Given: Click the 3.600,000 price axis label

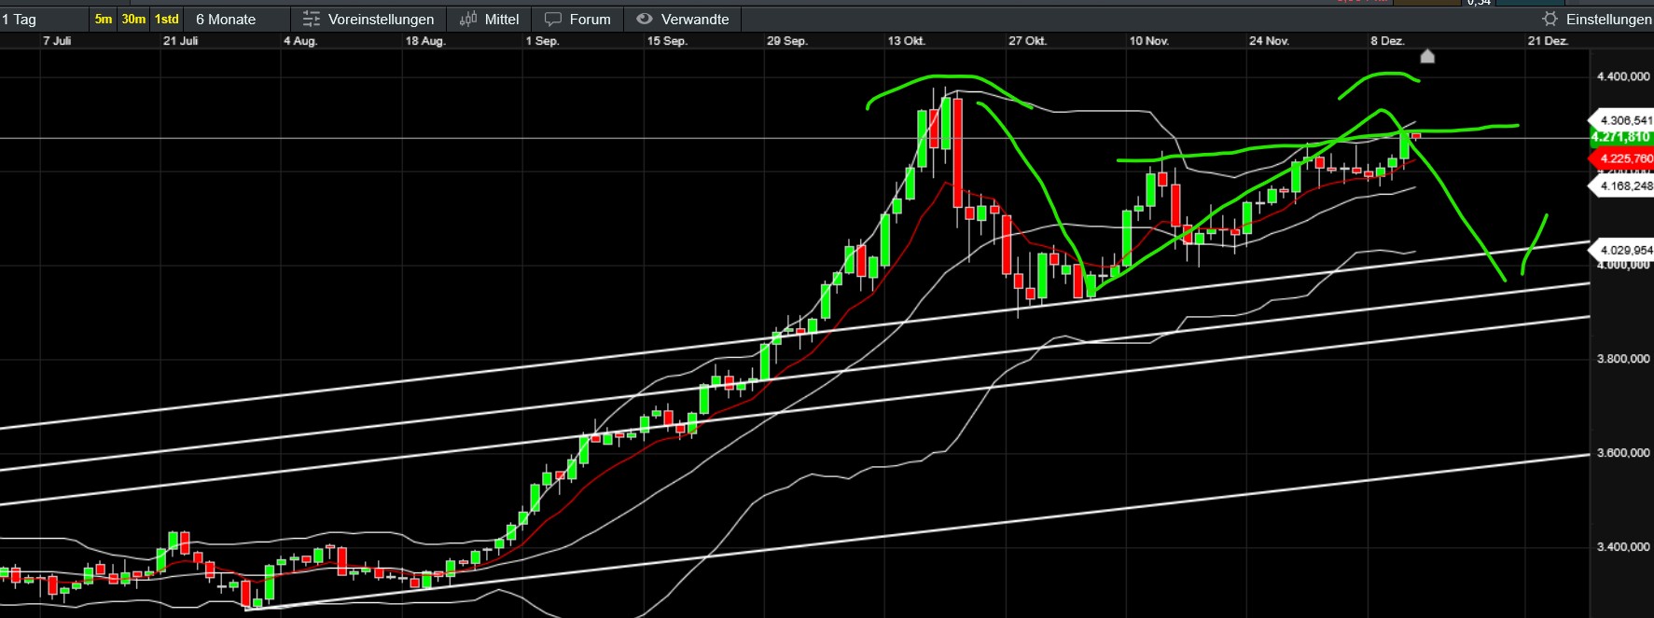Looking at the screenshot, I should (x=1623, y=453).
